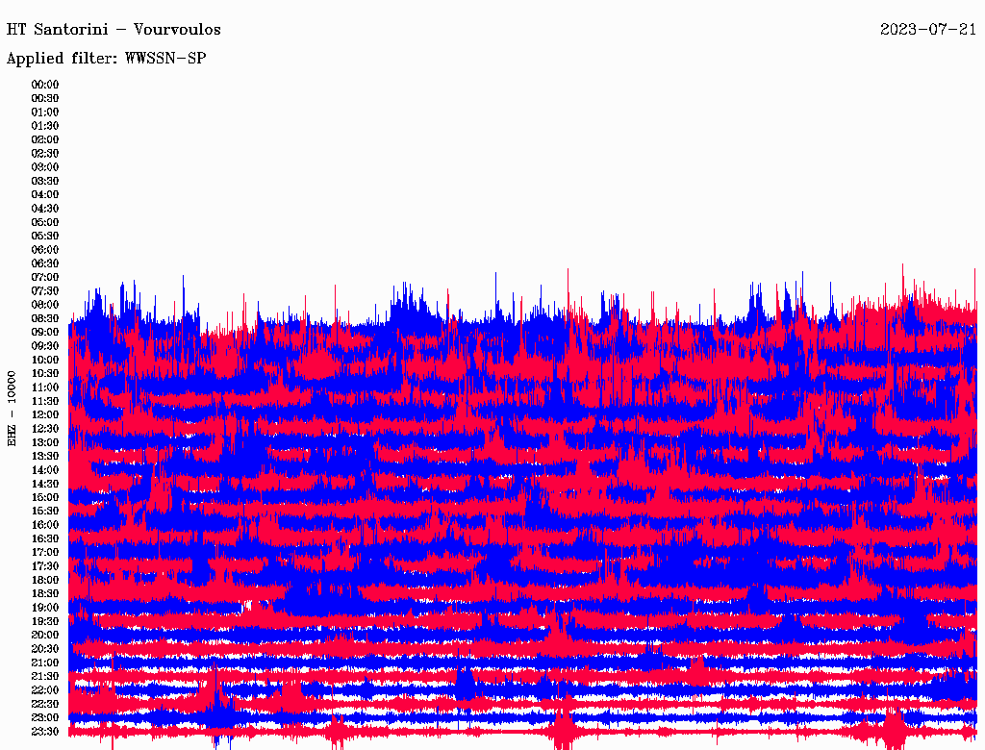Select the 08:30 time label
This screenshot has height=750, width=985.
[x=45, y=318]
